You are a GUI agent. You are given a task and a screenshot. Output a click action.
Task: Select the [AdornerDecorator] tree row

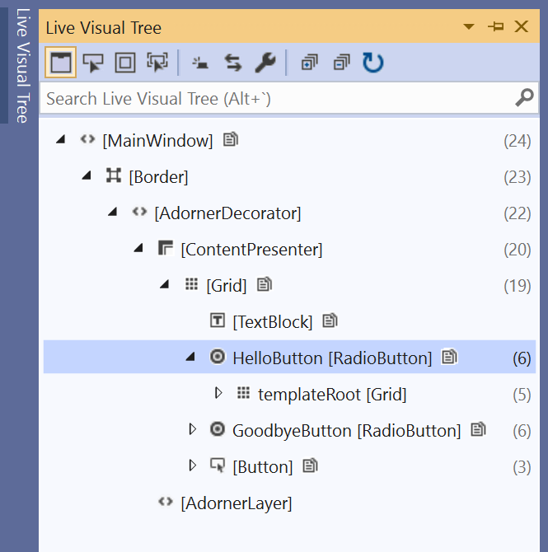point(289,213)
